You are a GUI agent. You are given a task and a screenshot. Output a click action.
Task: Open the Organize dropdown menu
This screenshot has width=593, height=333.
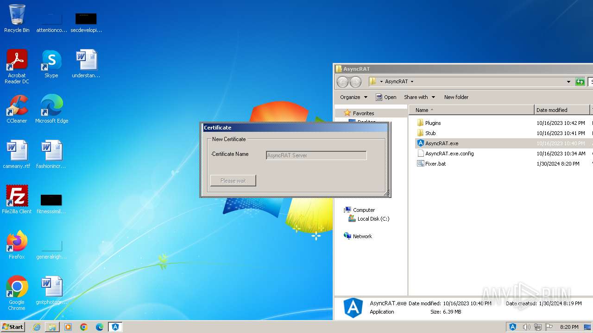pos(353,97)
